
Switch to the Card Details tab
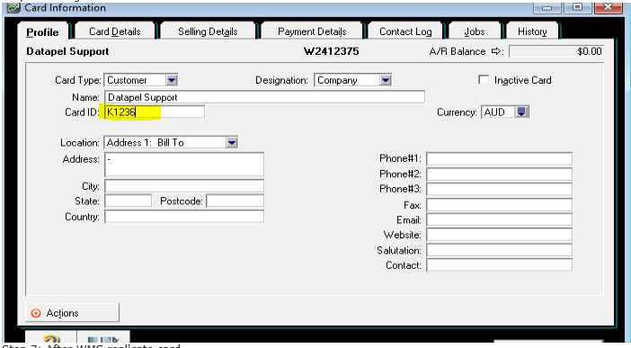point(115,31)
